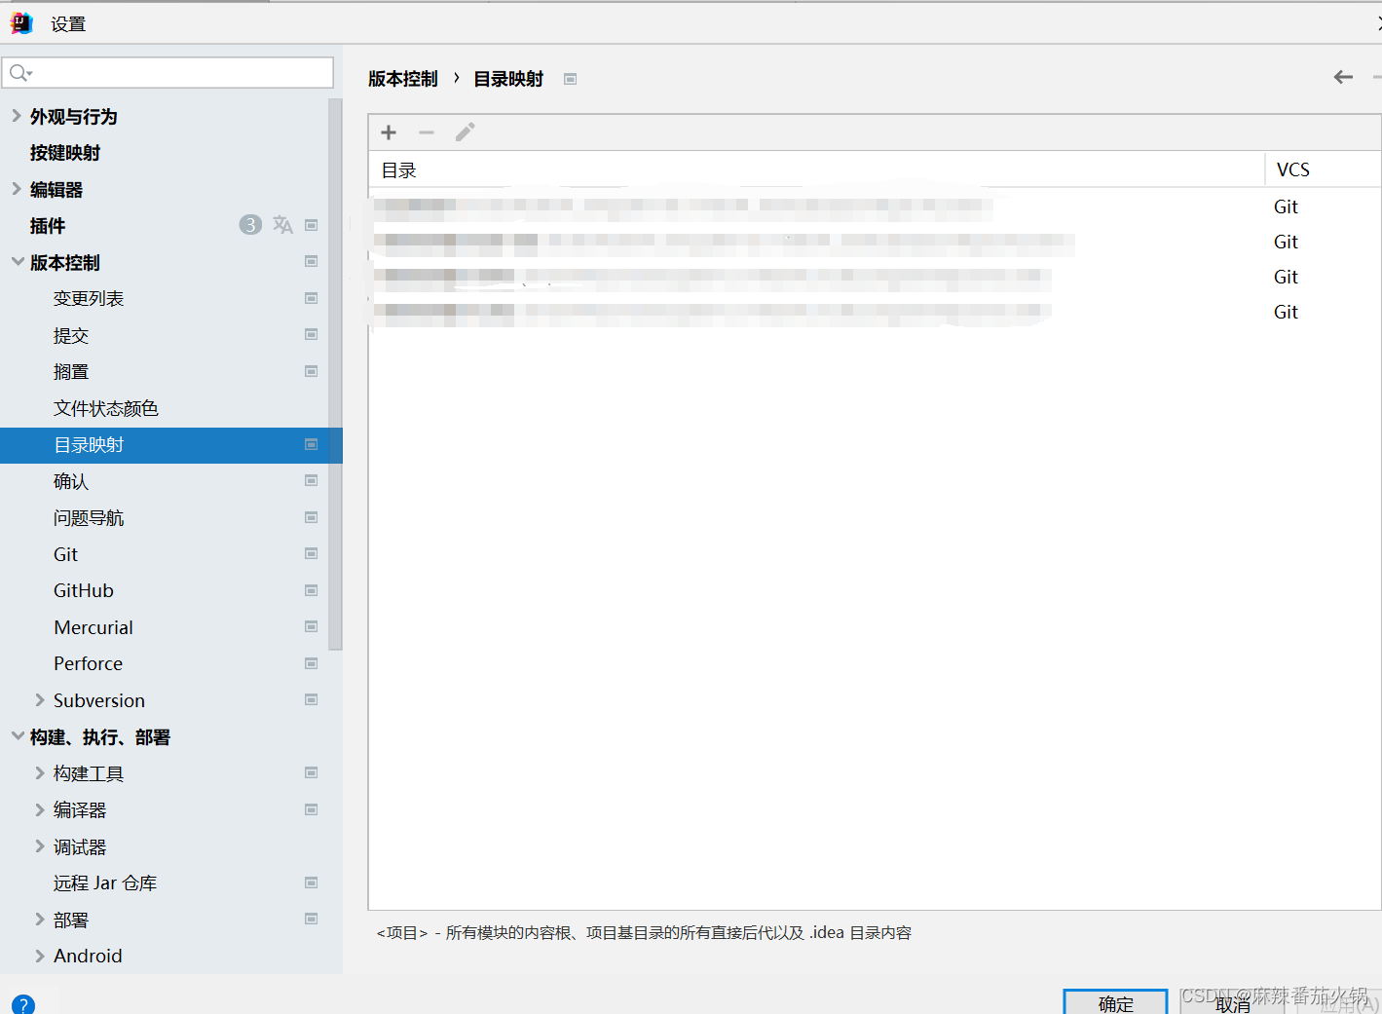Click the add mapping plus icon

(388, 131)
